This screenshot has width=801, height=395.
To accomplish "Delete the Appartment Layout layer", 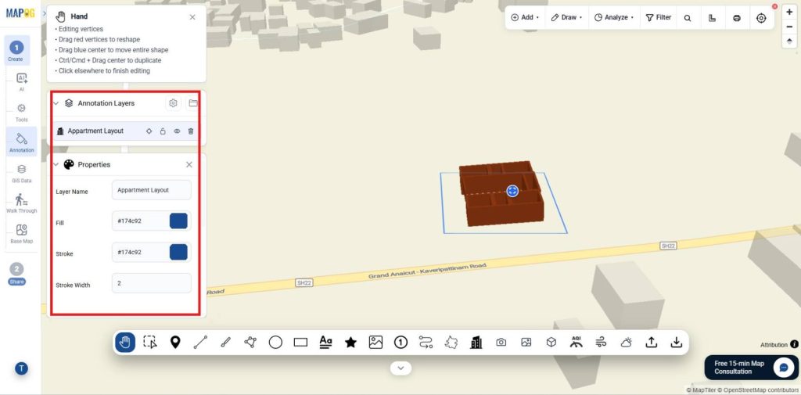I will (191, 131).
